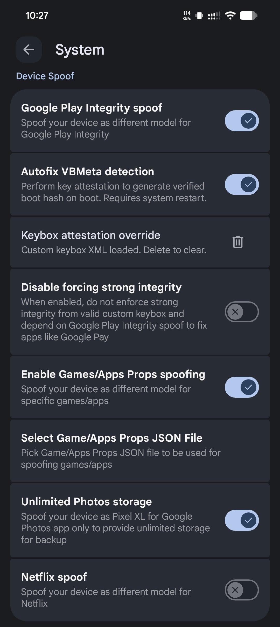Tap the vibrate mode status icon
Image resolution: width=280 pixels, height=627 pixels.
(199, 16)
